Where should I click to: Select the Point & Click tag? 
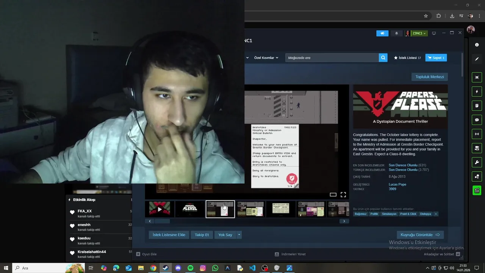[x=408, y=214]
